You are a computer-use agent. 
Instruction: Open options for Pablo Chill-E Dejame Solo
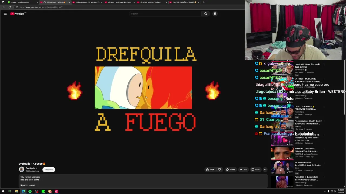click(x=324, y=177)
